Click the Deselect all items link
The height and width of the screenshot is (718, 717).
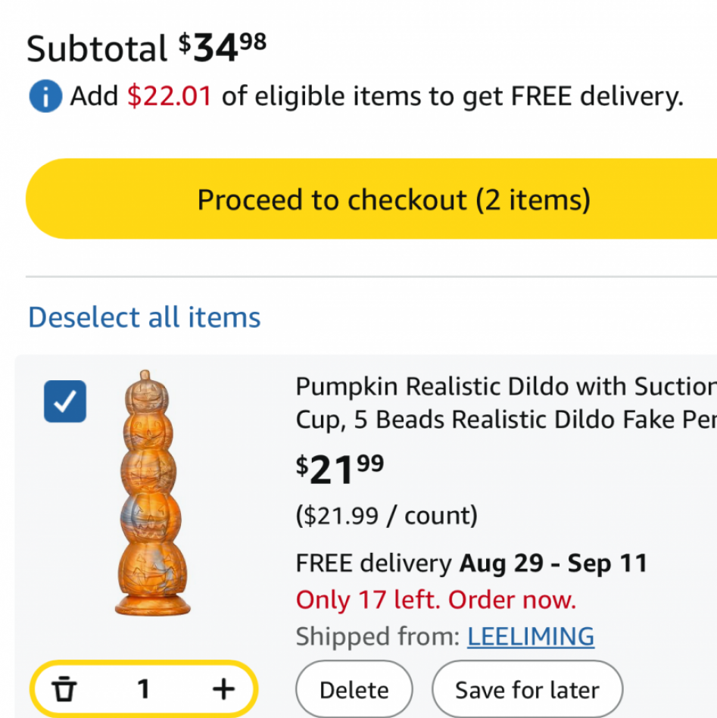[144, 317]
